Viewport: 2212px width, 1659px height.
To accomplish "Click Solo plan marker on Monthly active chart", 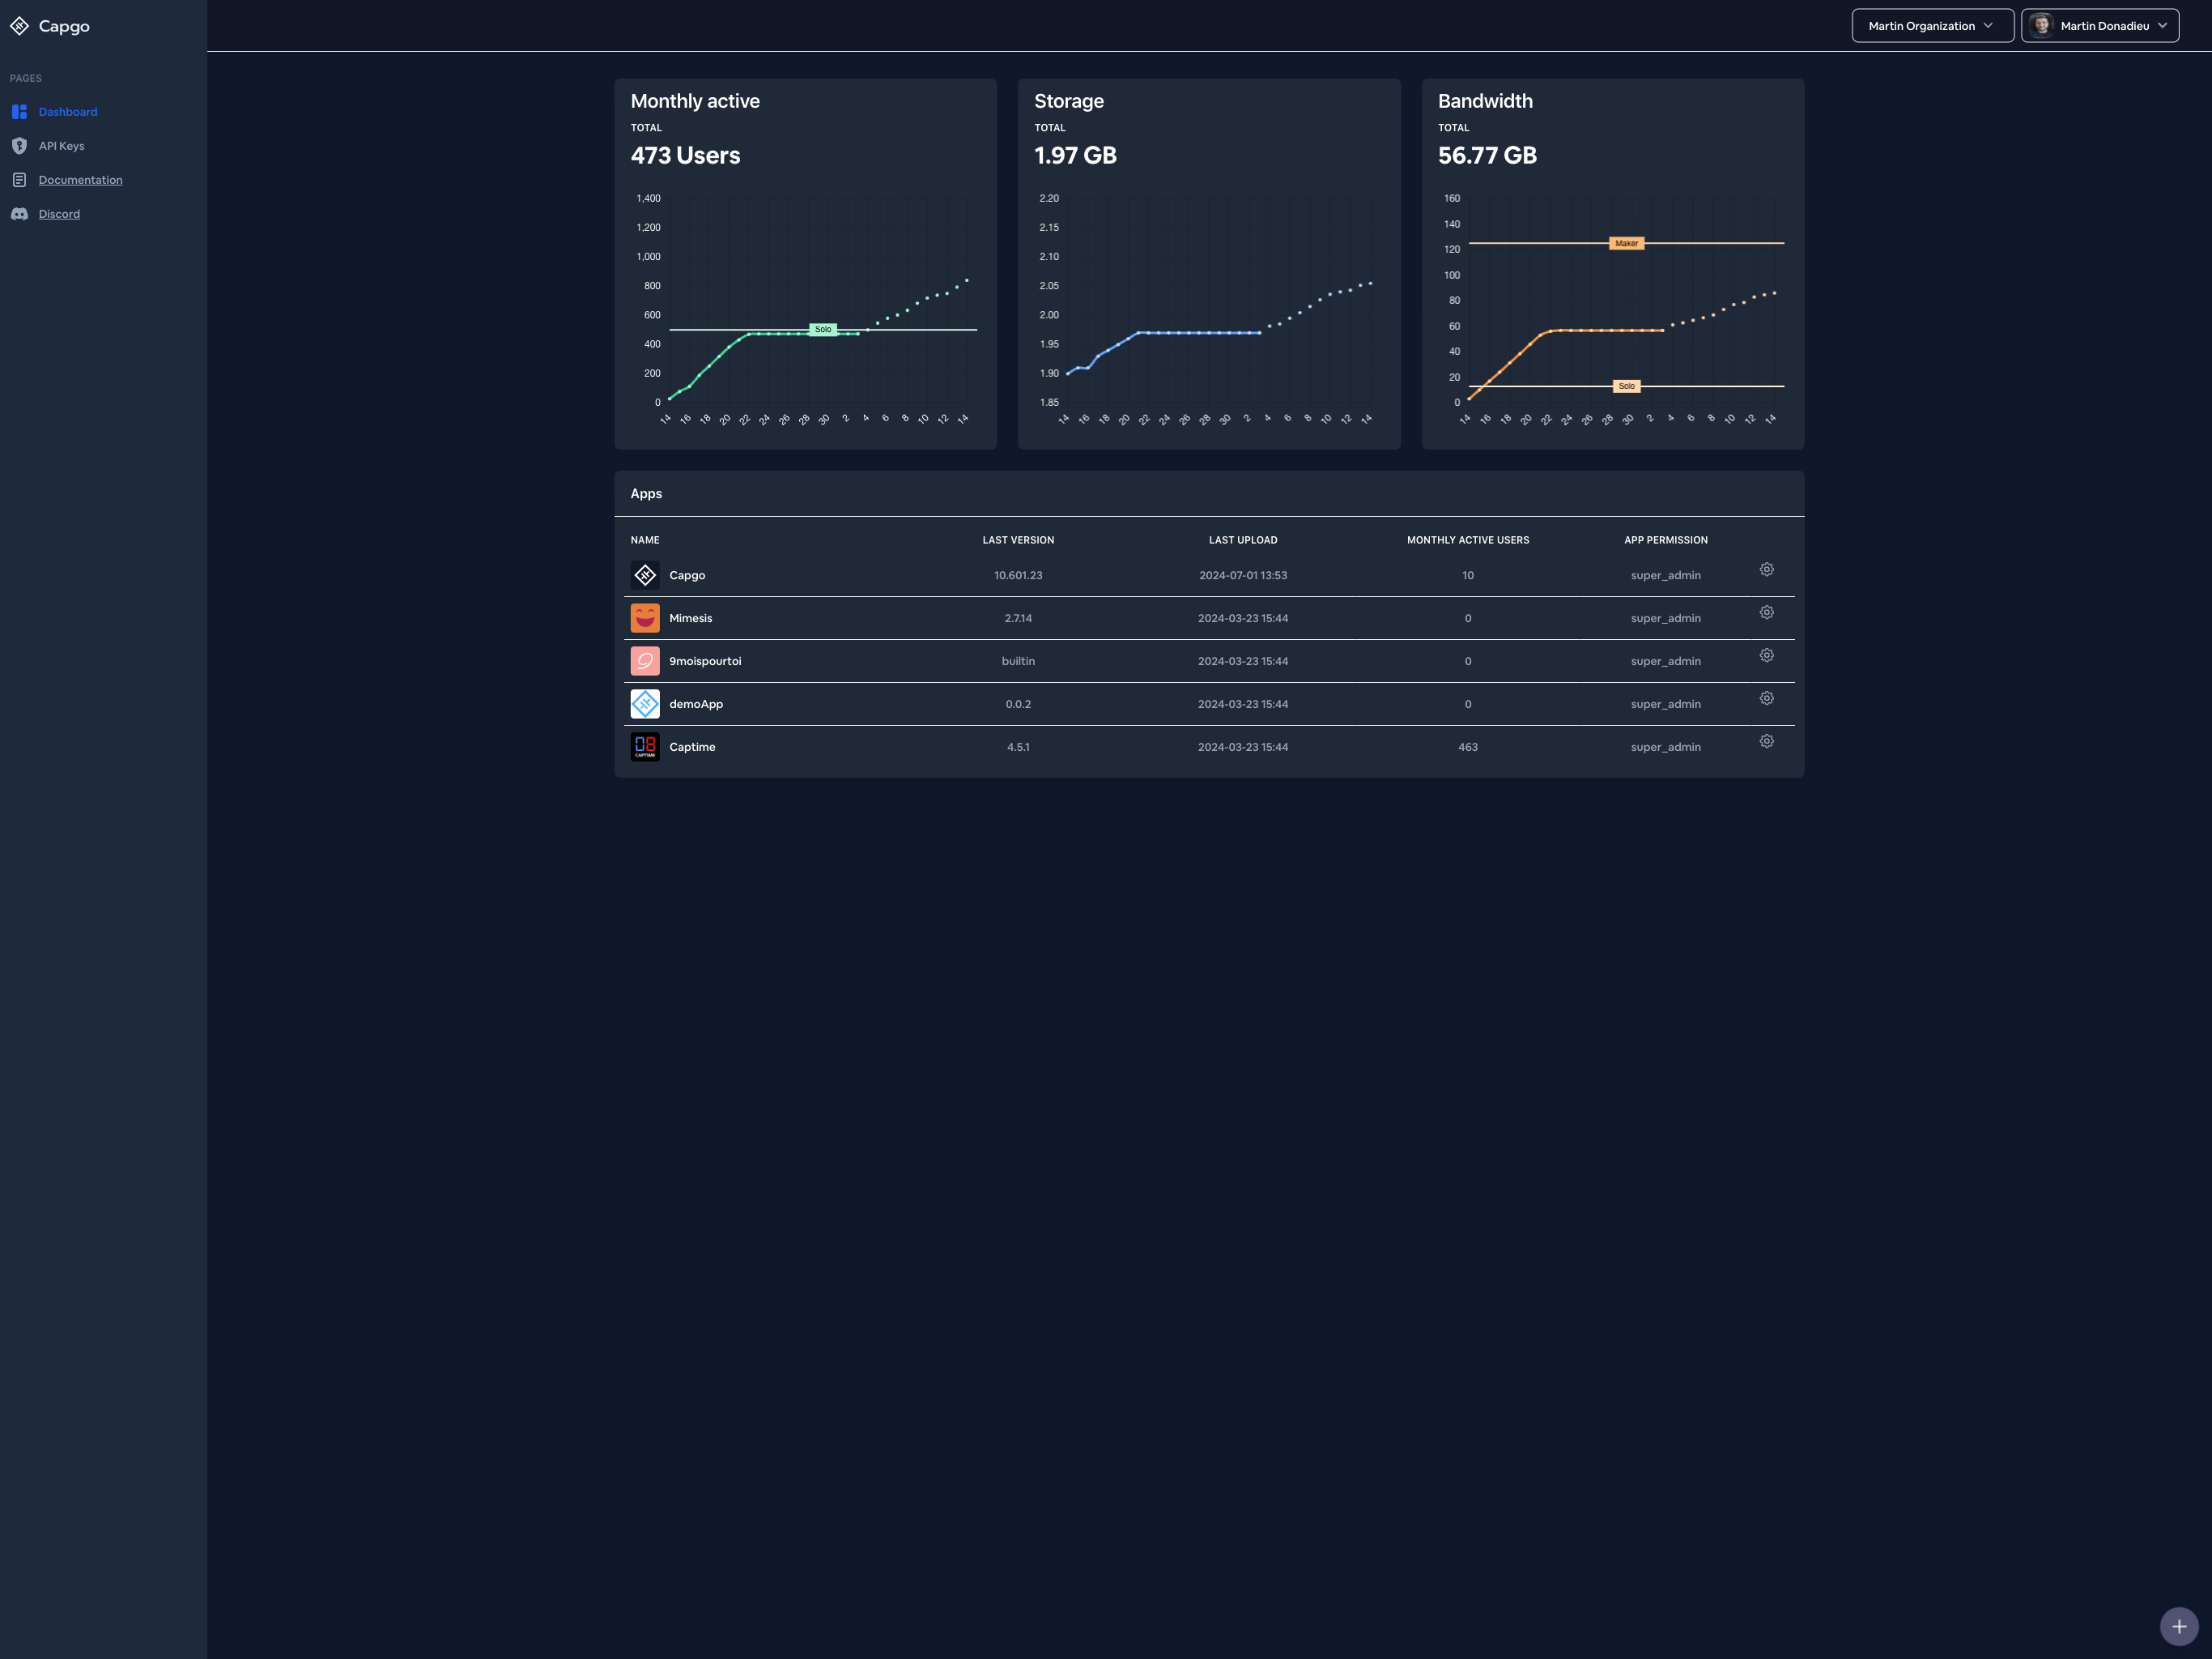I will [x=822, y=329].
